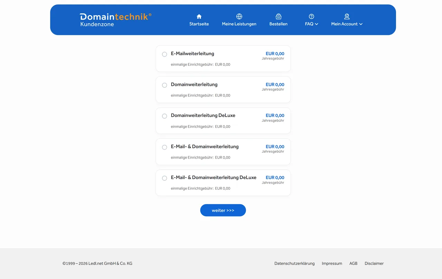
Task: Click the Domainweiterleitung DeLuxe option title
Action: click(203, 116)
